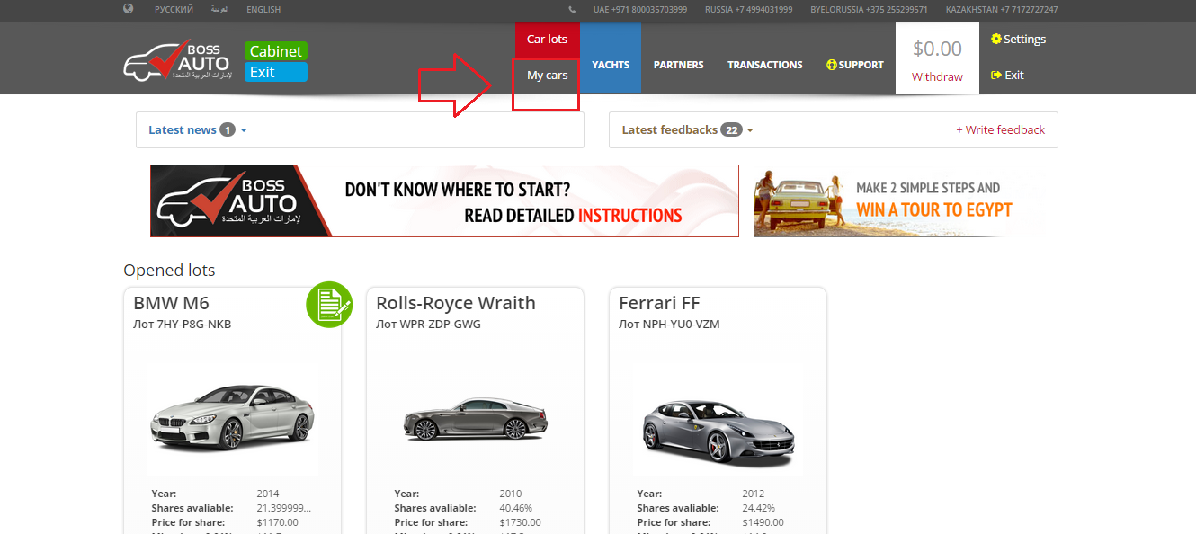This screenshot has width=1196, height=534.
Task: Click the Rolls-Royce Wraith lot title
Action: coord(456,303)
